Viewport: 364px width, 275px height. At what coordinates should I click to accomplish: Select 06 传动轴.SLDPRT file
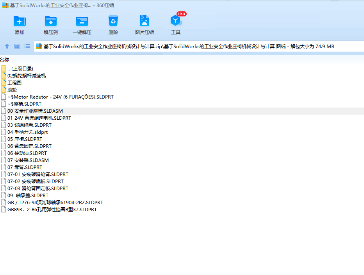point(27,153)
